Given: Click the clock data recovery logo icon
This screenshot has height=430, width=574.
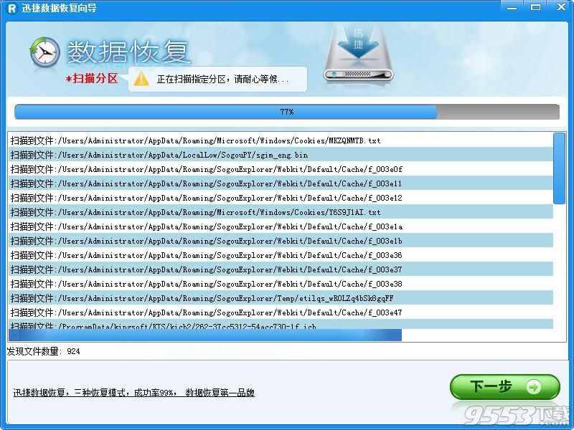Looking at the screenshot, I should coord(44,52).
